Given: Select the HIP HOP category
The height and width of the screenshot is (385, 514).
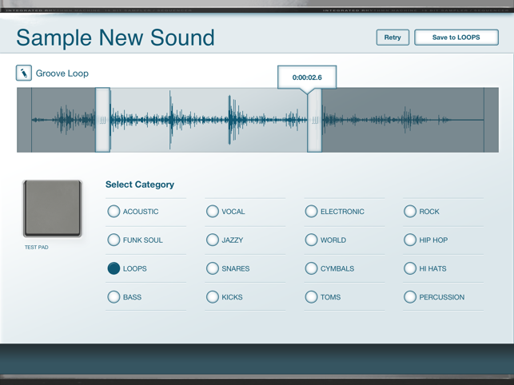Looking at the screenshot, I should click(410, 240).
